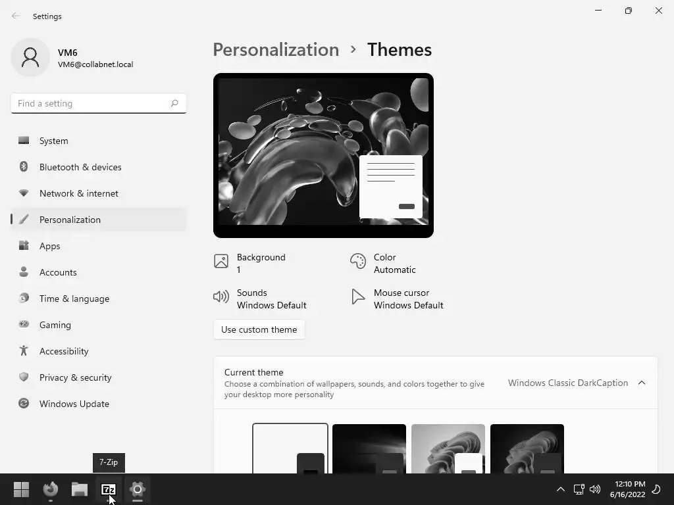This screenshot has width=674, height=505.
Task: Click the VM6@collabnet.local account text
Action: pyautogui.click(x=95, y=64)
